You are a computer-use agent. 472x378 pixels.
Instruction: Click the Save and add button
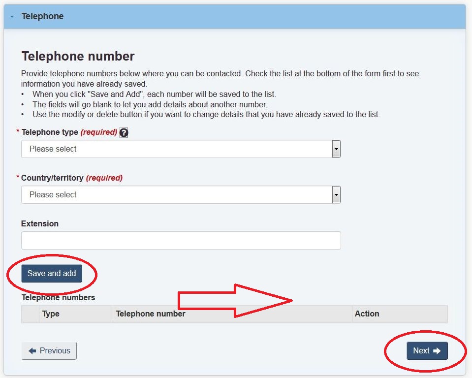point(52,274)
